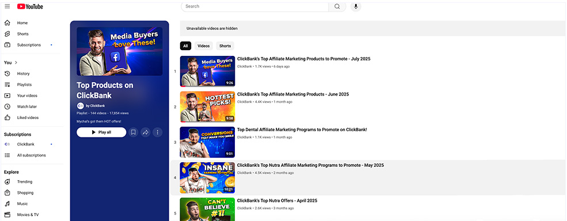Click title 'ClickBank's Top Nutra Offers - April 2025'

pos(277,201)
